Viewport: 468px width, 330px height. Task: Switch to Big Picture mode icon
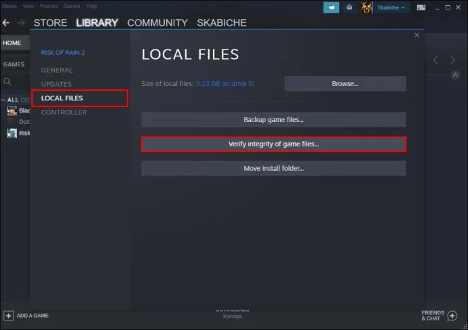(421, 7)
